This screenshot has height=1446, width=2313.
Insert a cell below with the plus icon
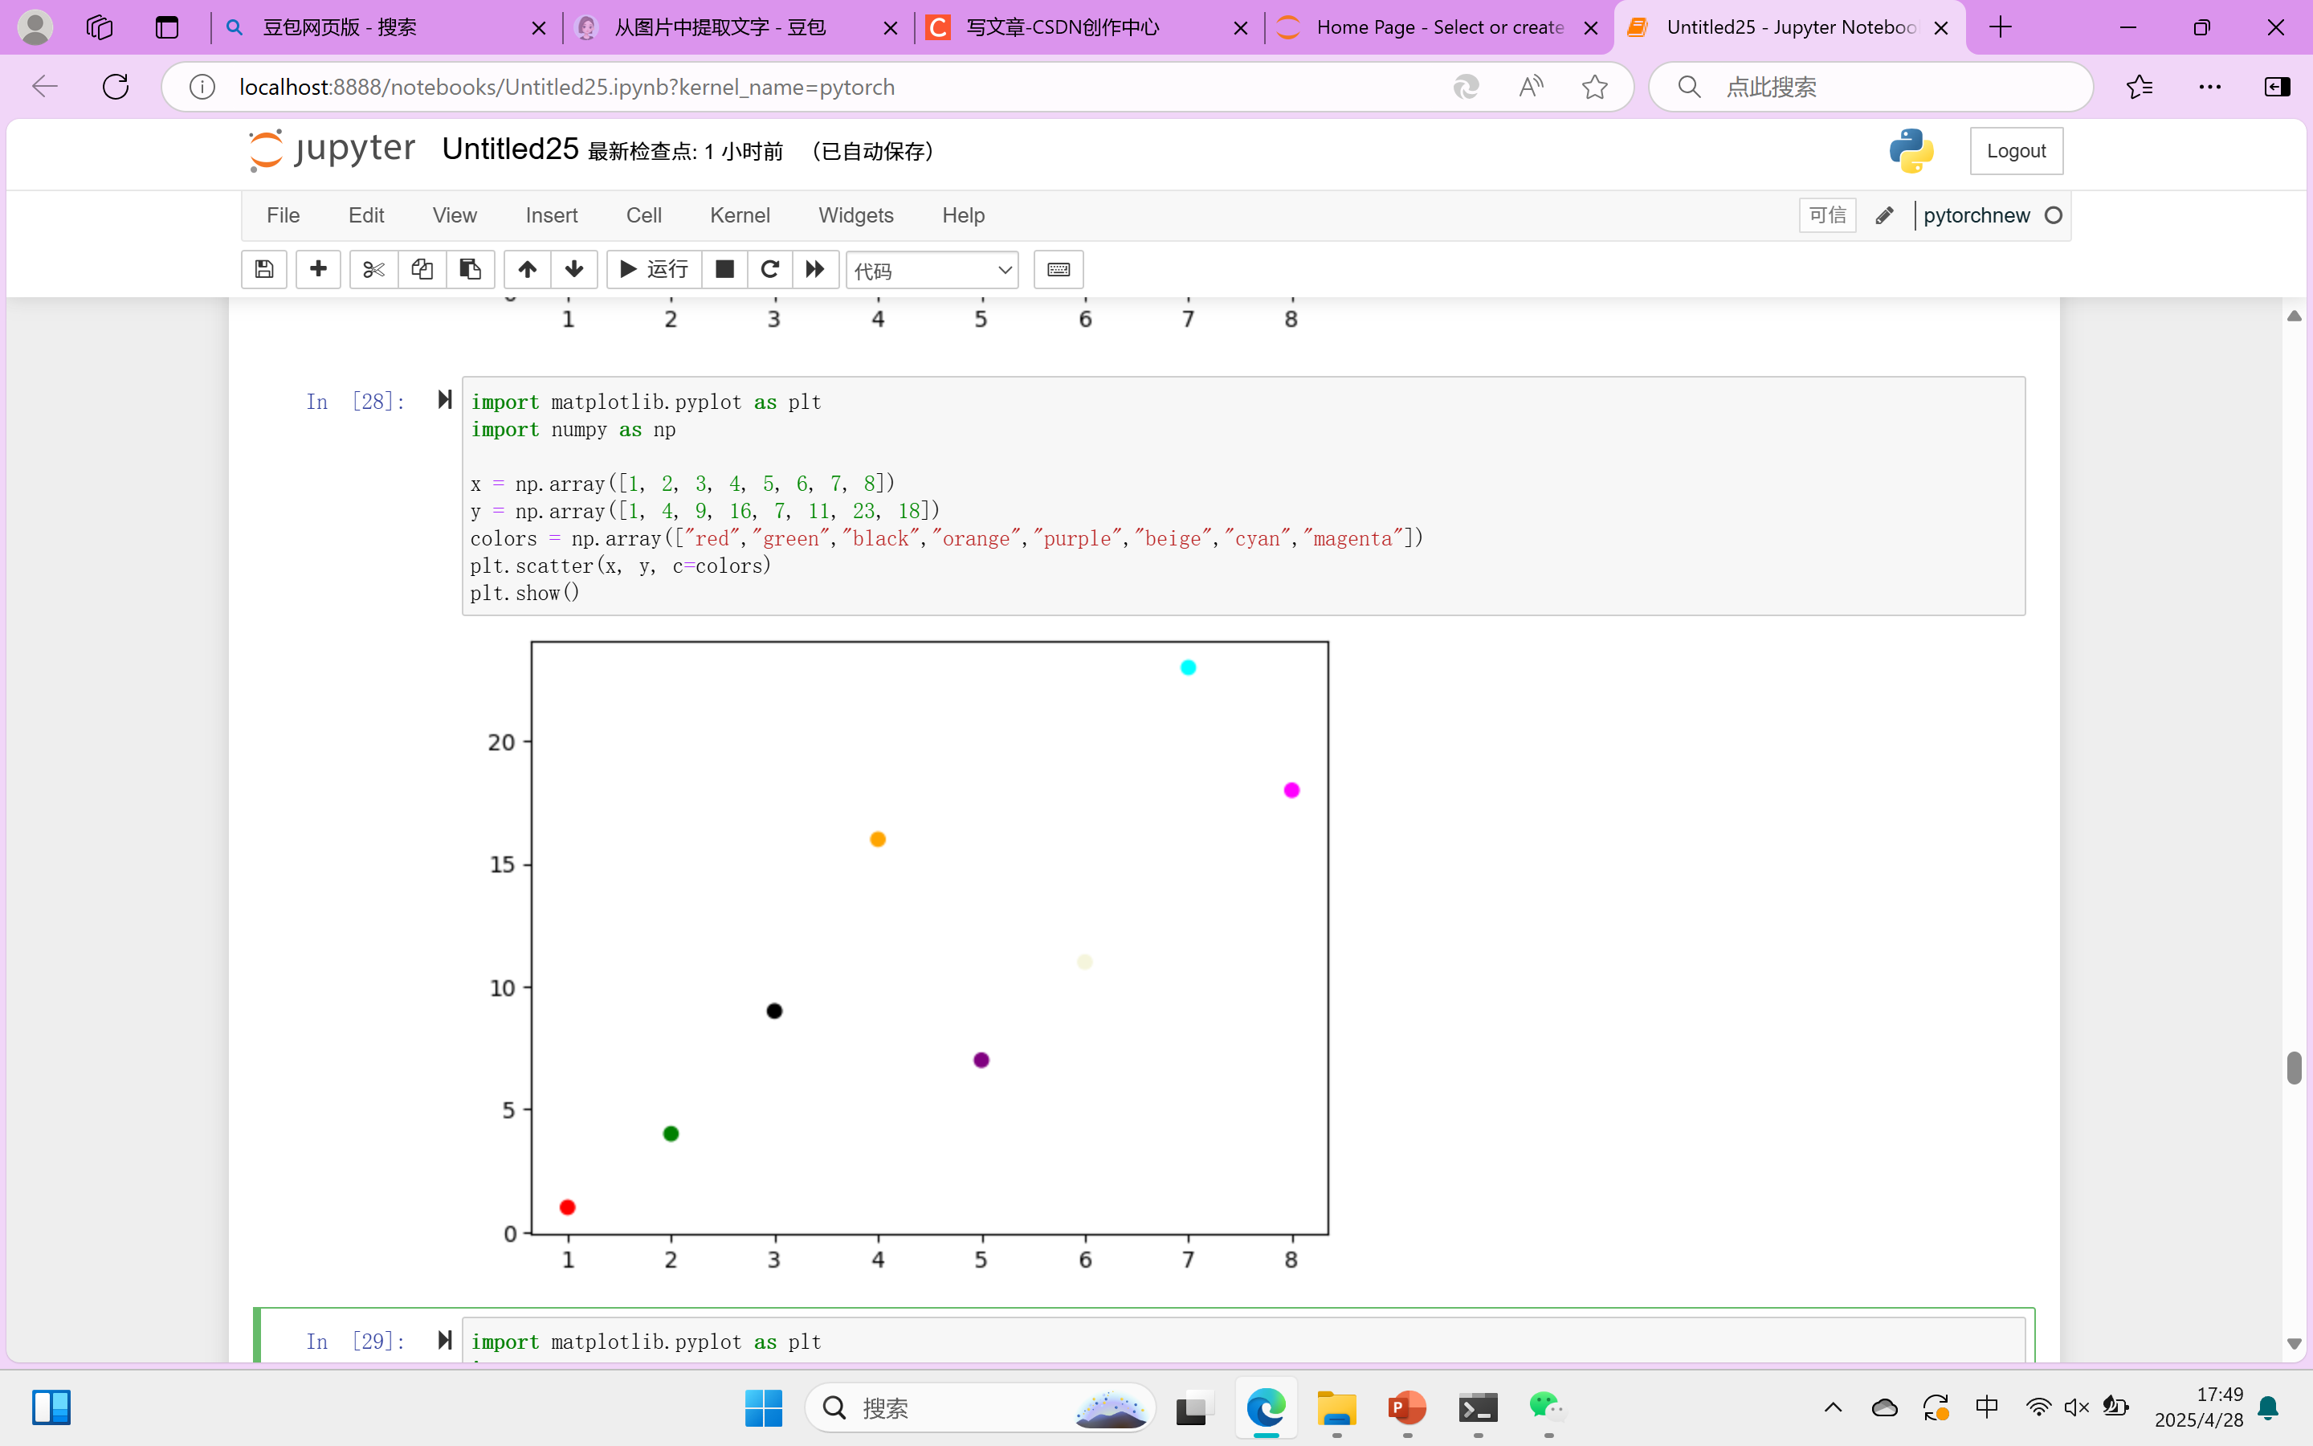pyautogui.click(x=318, y=270)
